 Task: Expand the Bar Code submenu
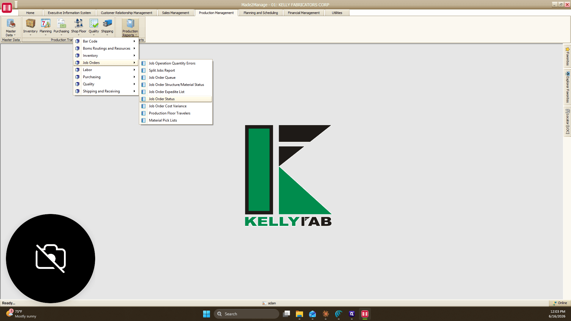106,41
